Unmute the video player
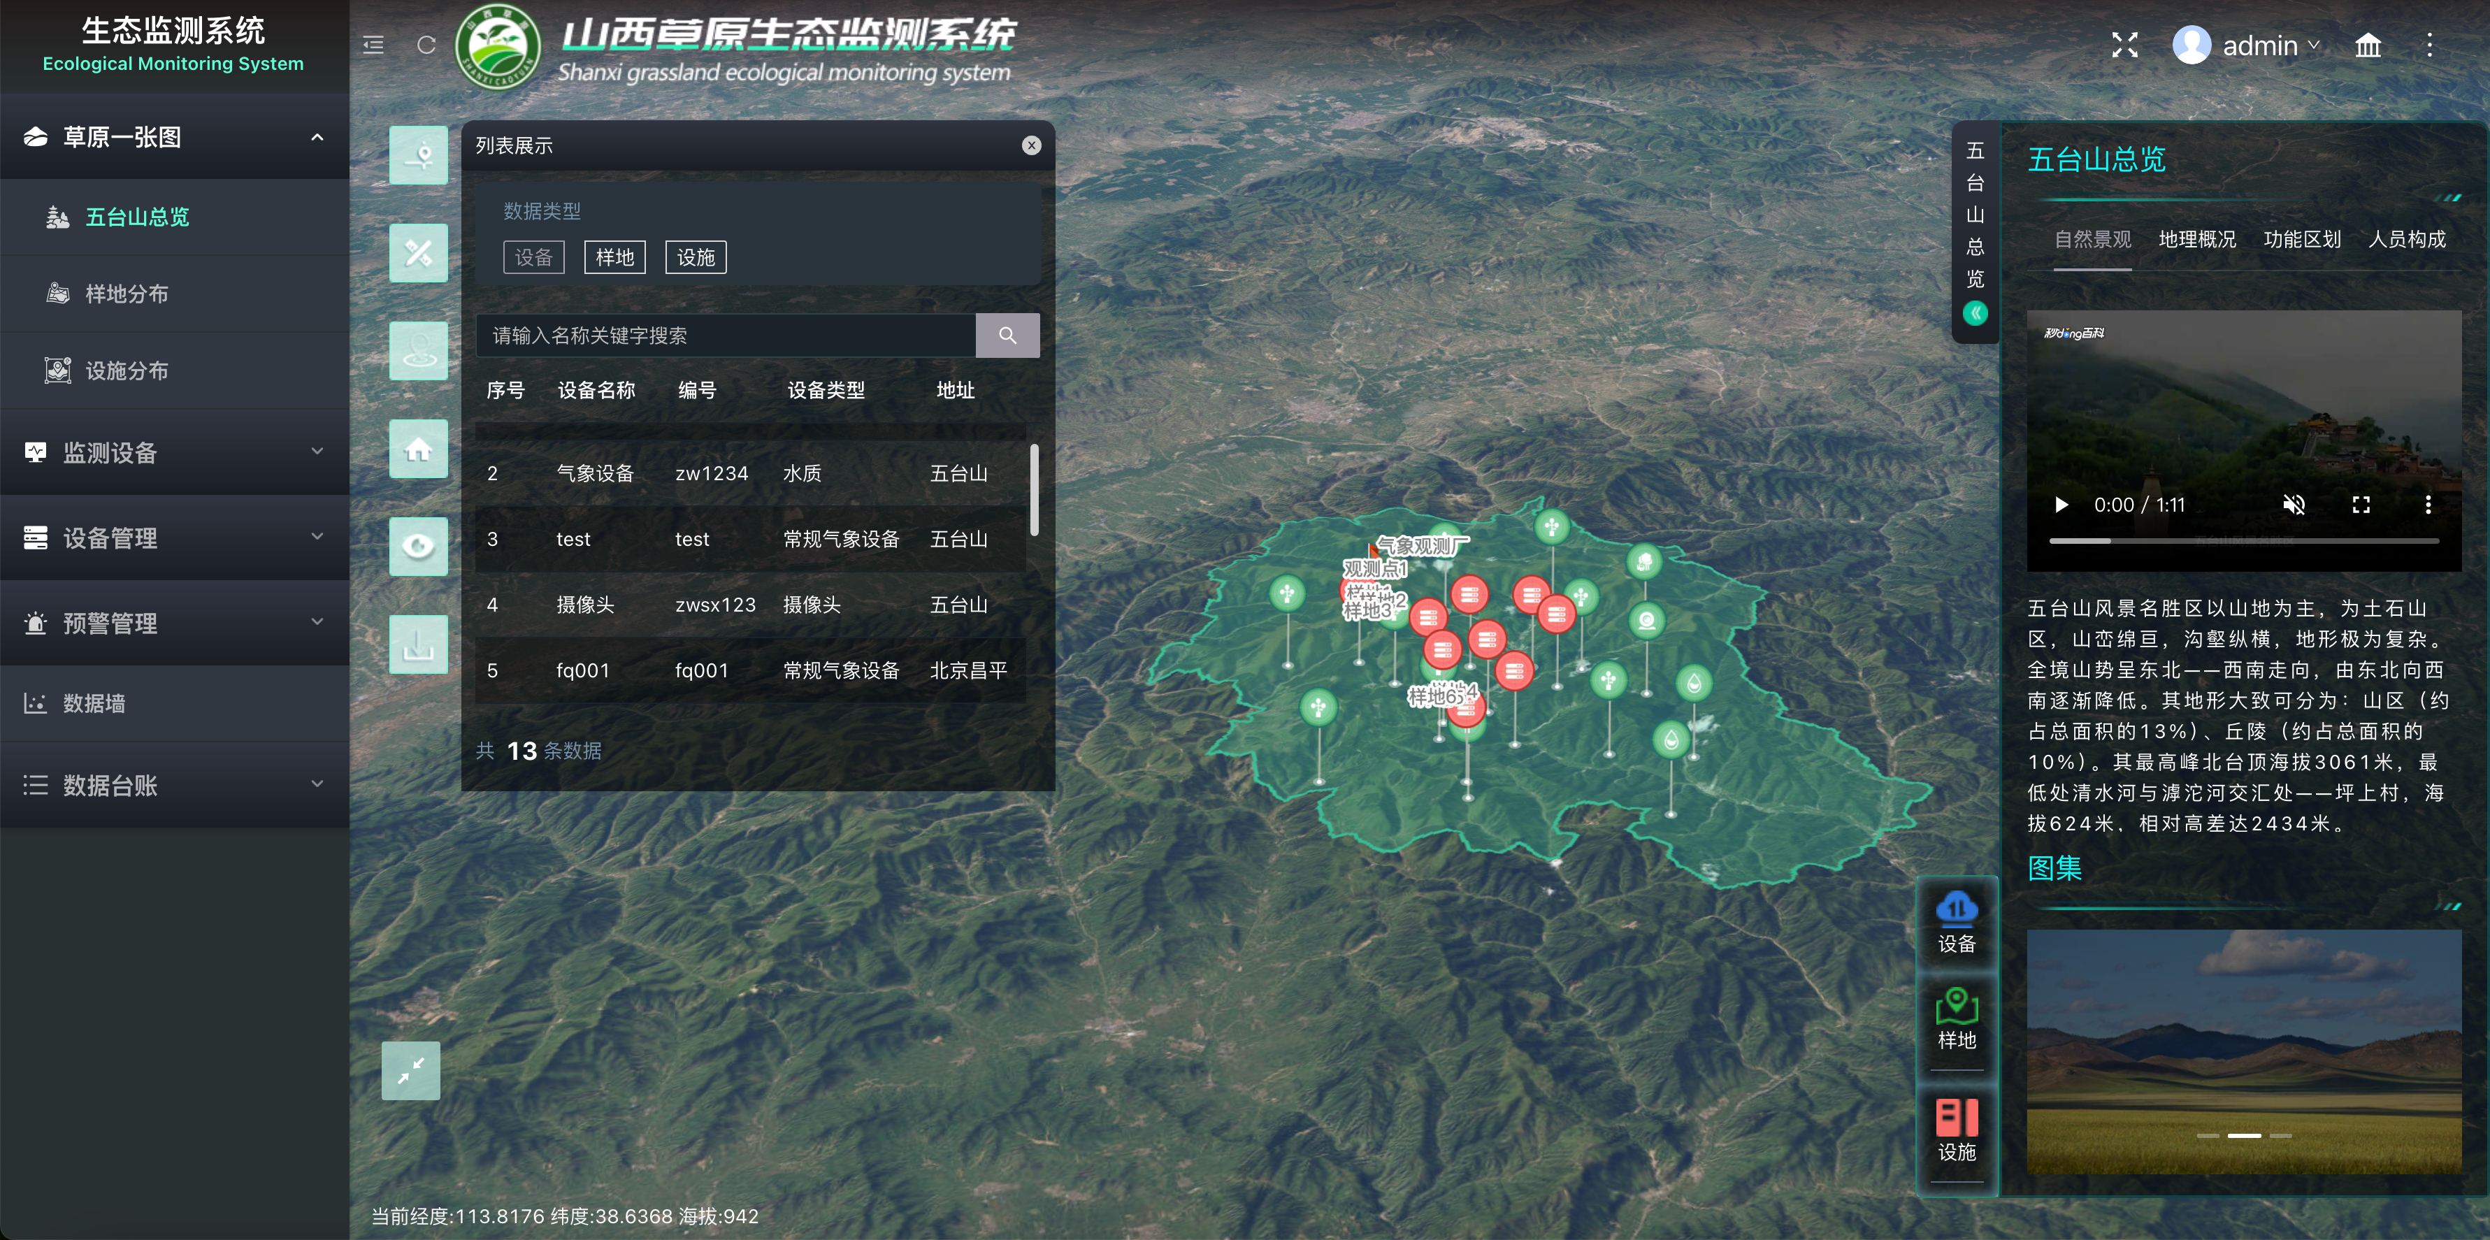The height and width of the screenshot is (1240, 2490). [2294, 505]
